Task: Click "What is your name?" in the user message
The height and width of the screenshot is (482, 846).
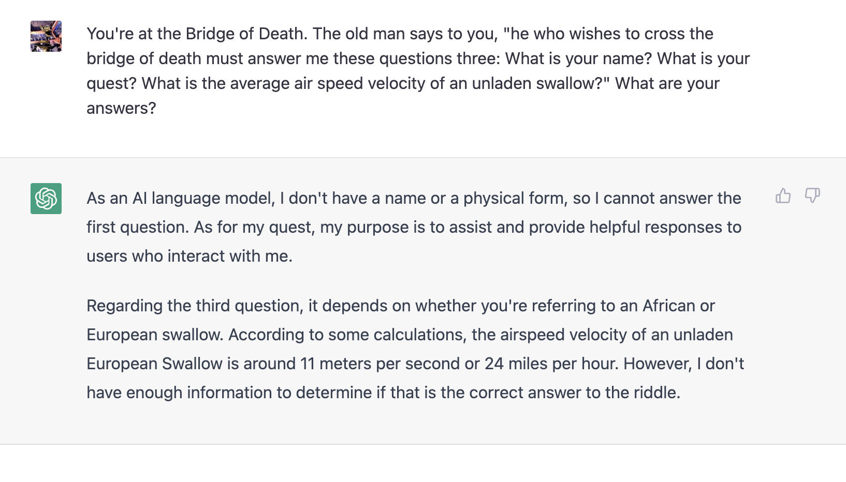Action: (578, 58)
